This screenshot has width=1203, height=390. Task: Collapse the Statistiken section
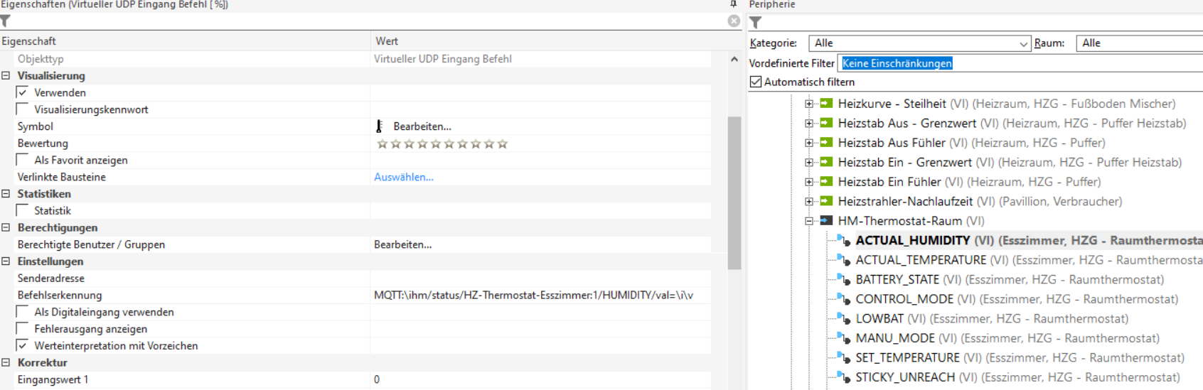click(x=6, y=194)
